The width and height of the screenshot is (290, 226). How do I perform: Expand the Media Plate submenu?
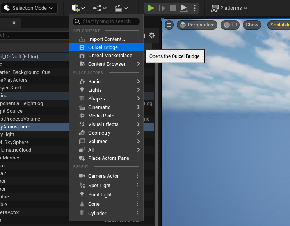click(x=106, y=116)
